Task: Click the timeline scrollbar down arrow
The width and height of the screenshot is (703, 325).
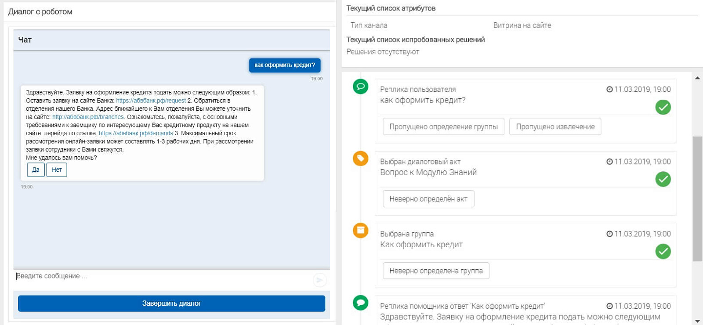Action: [697, 321]
